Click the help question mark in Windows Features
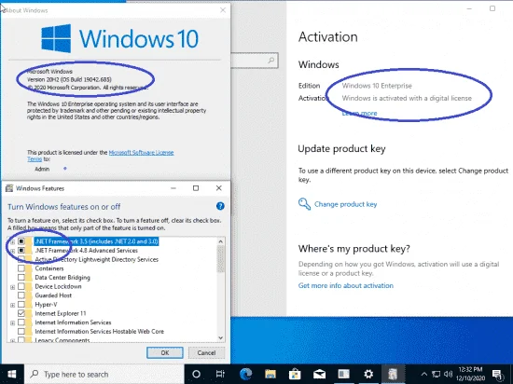The width and height of the screenshot is (513, 384). (x=220, y=206)
